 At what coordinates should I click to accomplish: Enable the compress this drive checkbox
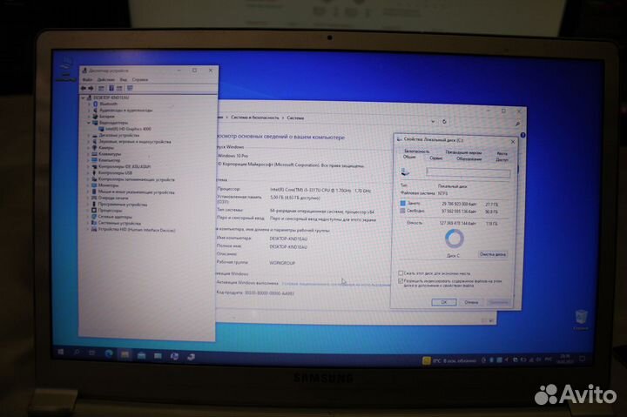coord(401,273)
